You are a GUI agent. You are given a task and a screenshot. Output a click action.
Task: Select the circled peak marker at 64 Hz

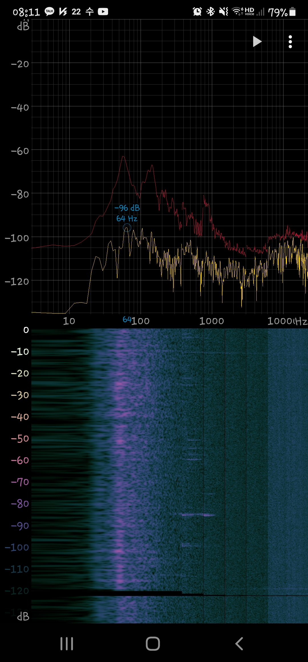click(127, 228)
